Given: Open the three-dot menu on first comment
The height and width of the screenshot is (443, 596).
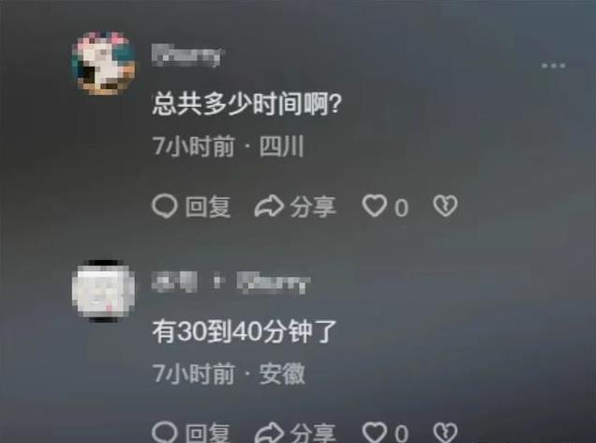Looking at the screenshot, I should pyautogui.click(x=554, y=66).
